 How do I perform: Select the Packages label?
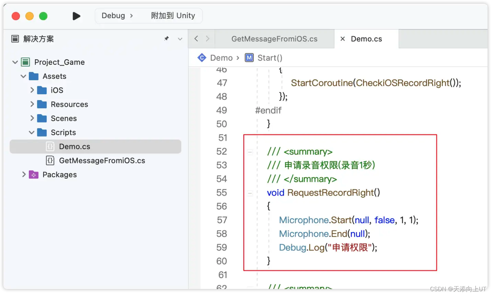(60, 175)
